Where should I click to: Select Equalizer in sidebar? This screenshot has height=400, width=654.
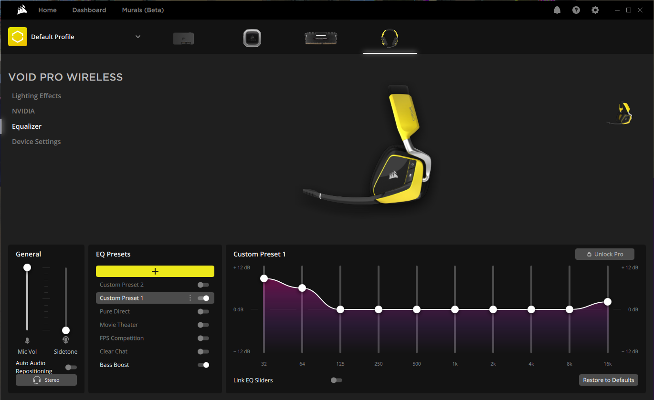[x=27, y=126]
